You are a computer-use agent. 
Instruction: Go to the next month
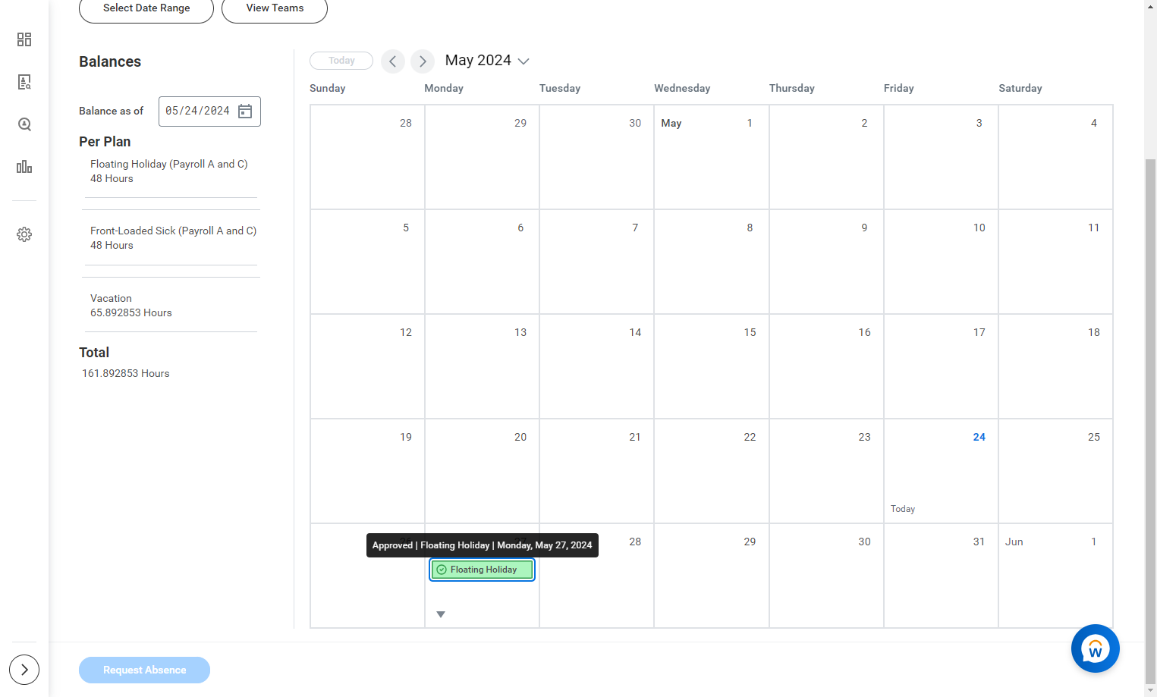click(x=423, y=61)
